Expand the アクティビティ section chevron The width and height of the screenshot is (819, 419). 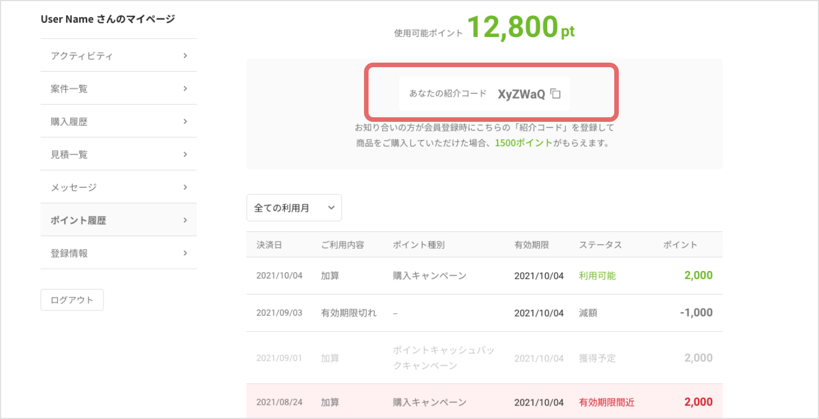[185, 55]
